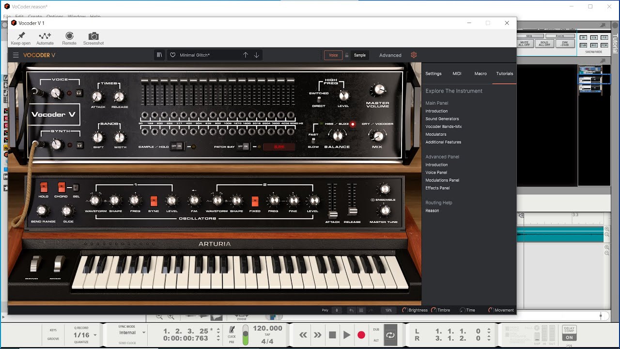Fast forward the Reason transport
The width and height of the screenshot is (620, 349).
coord(318,335)
